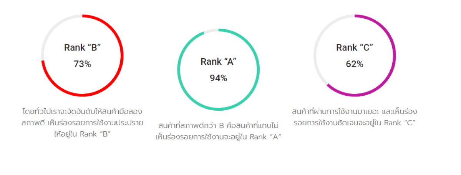461x175 pixels.
Task: Select the Rank "B" heading text
Action: click(82, 47)
